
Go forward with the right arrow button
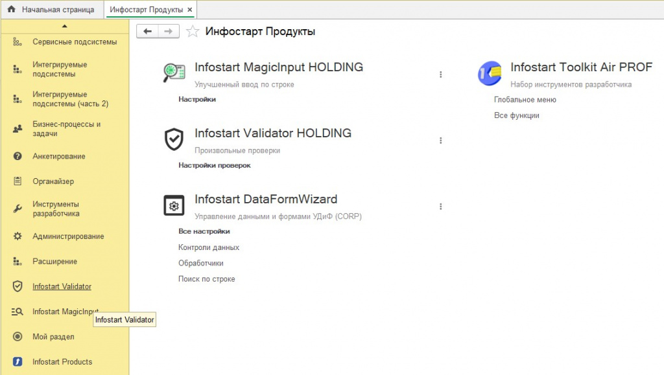pyautogui.click(x=169, y=31)
